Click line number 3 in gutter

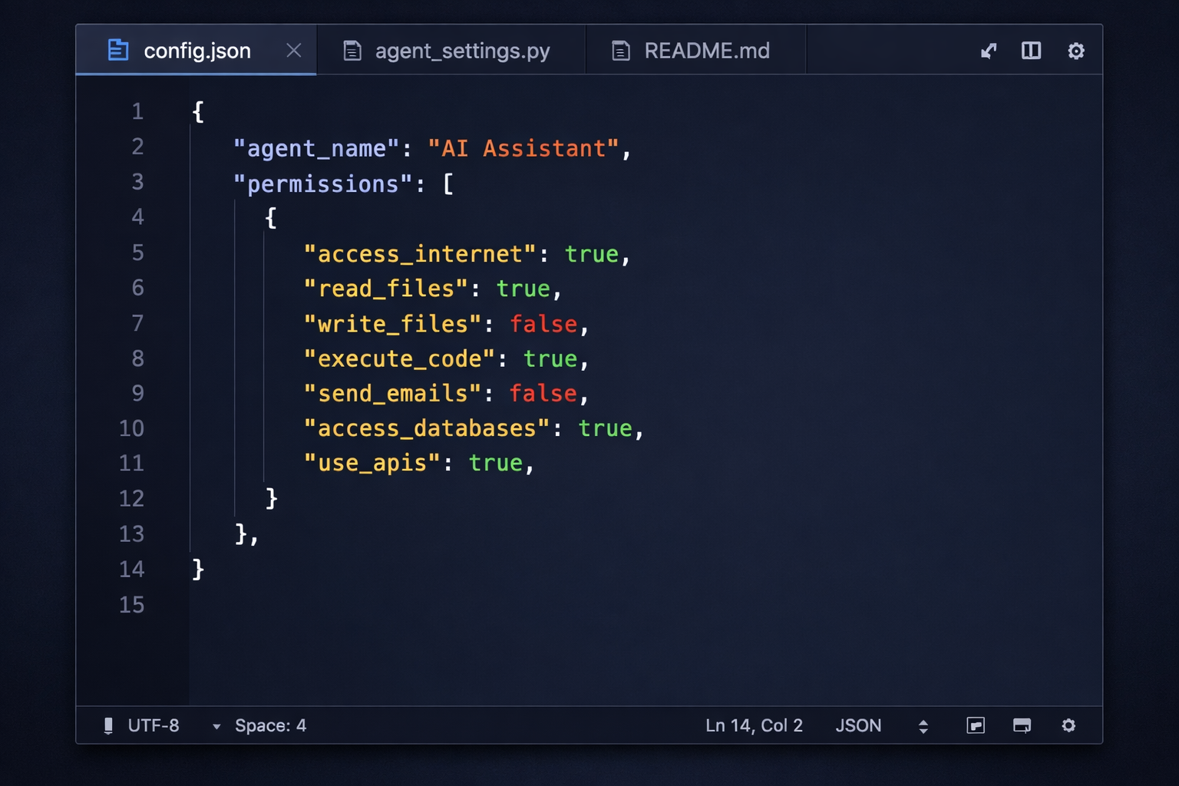tap(137, 182)
